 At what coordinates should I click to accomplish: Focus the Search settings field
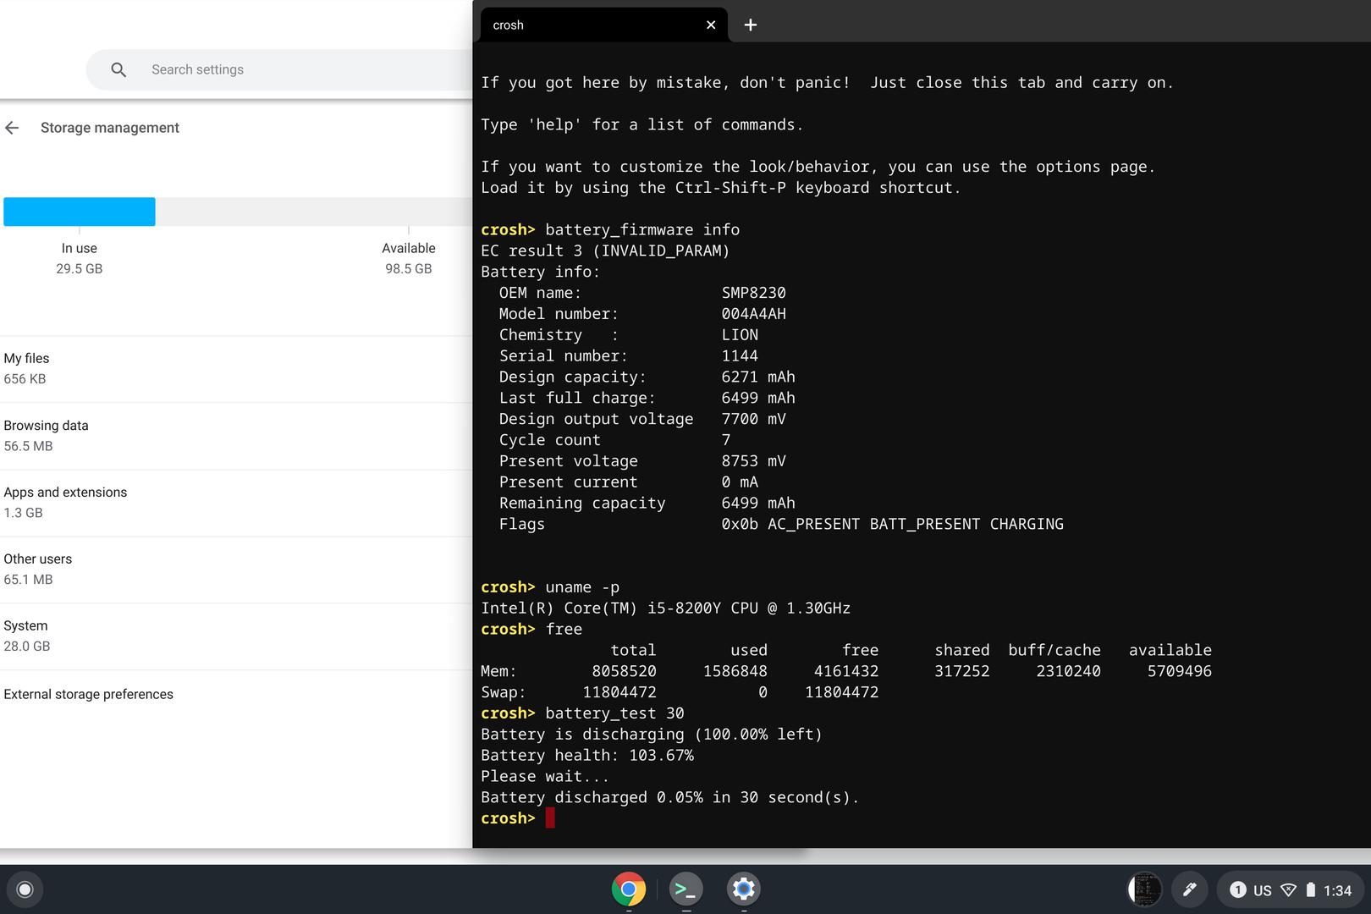click(x=279, y=69)
